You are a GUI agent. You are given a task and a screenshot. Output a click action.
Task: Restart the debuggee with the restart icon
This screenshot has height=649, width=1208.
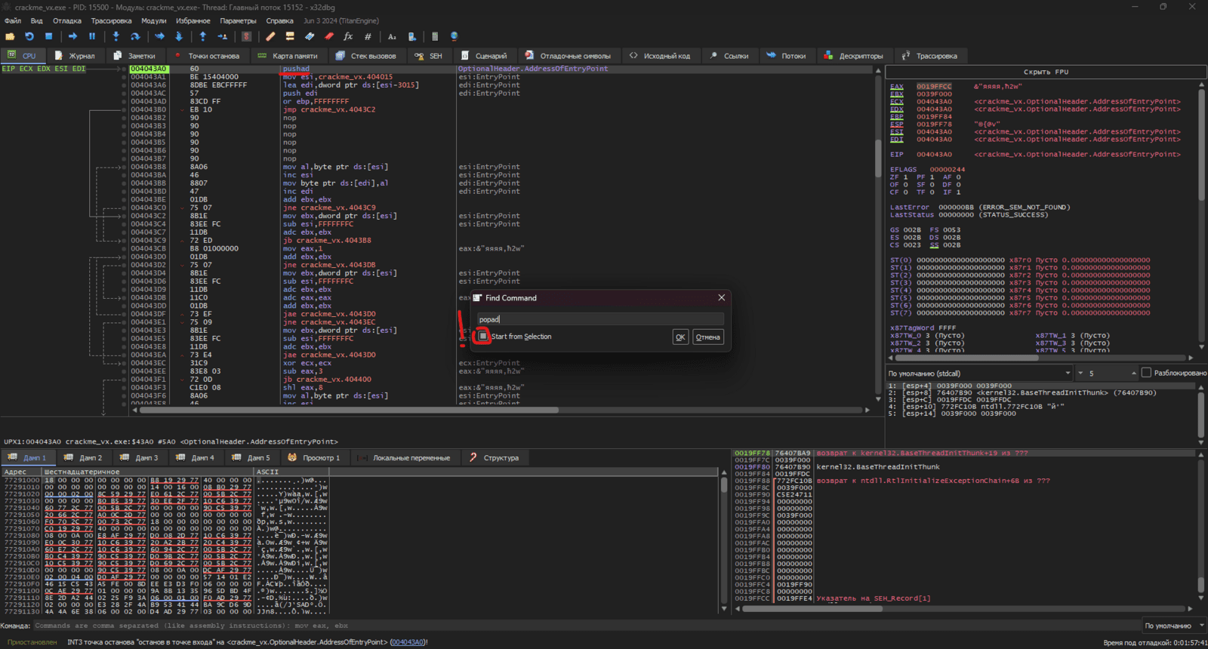coord(29,36)
